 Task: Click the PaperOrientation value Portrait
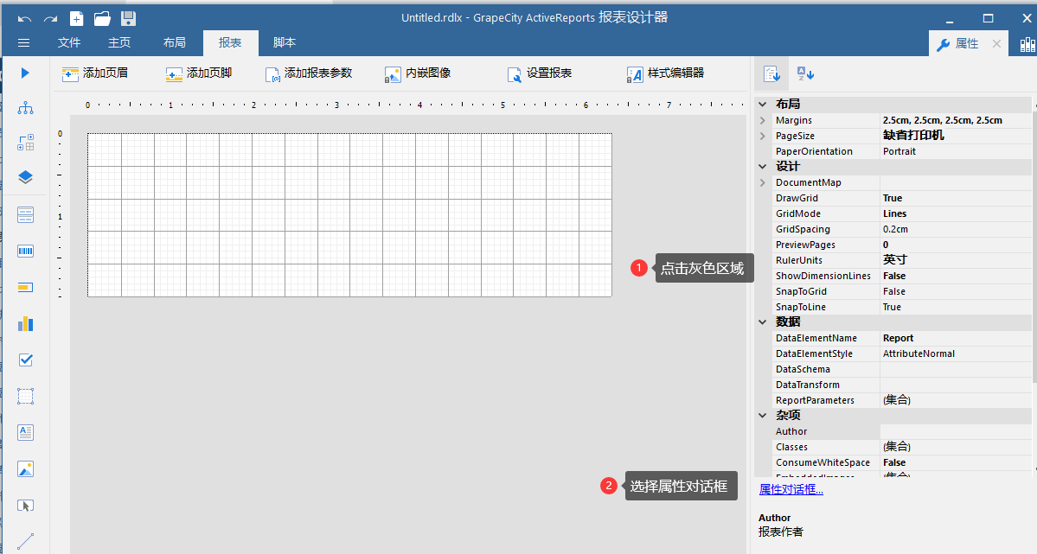(x=899, y=151)
